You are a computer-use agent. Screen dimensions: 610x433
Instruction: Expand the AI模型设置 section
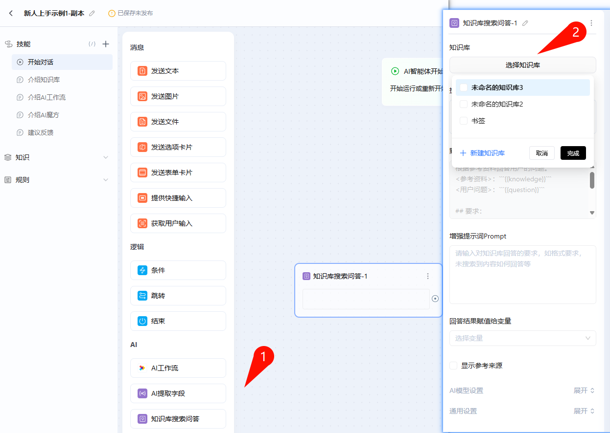(x=584, y=390)
